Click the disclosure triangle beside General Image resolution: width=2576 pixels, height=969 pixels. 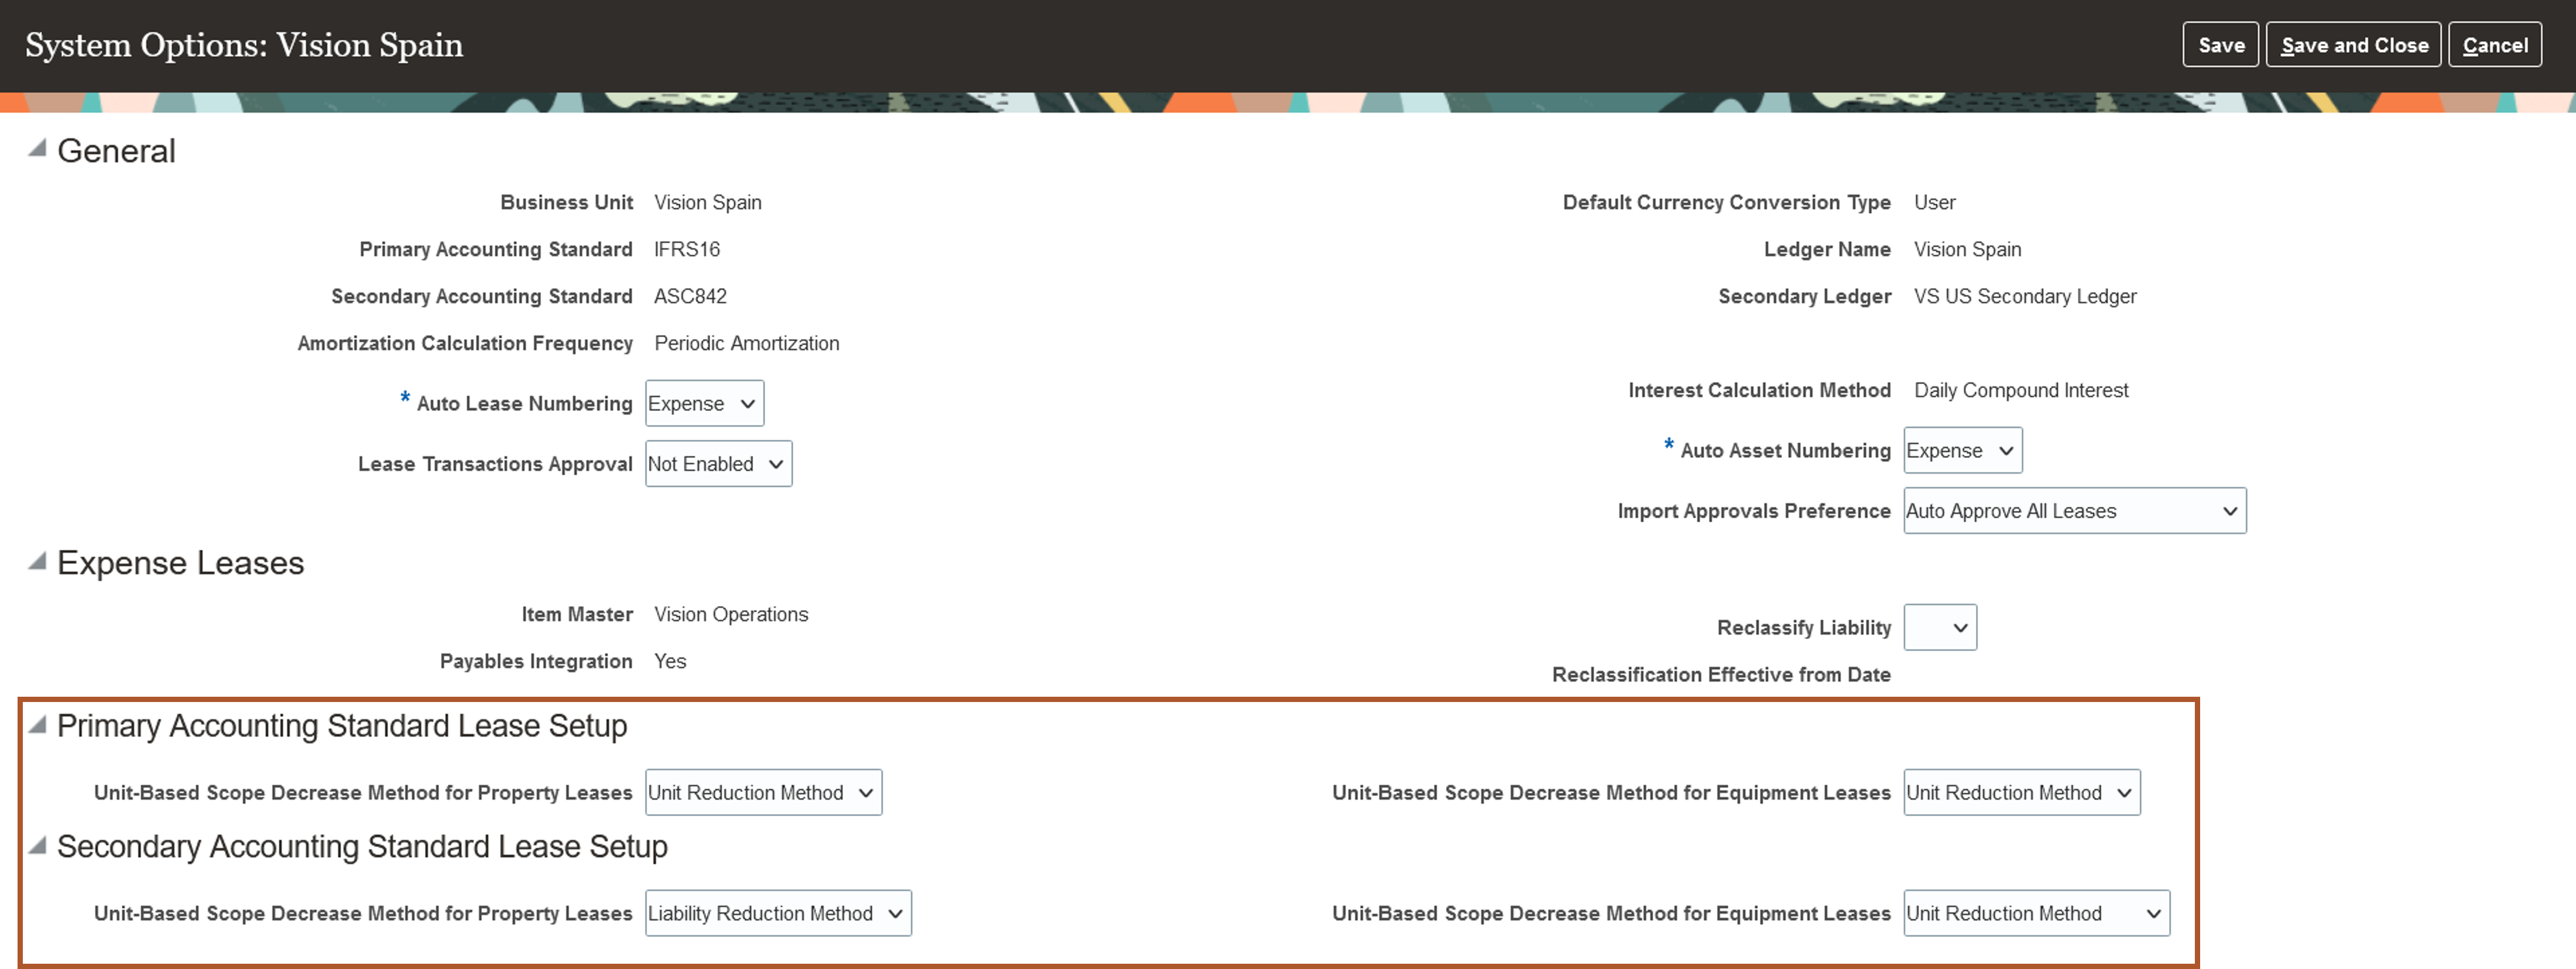(x=37, y=148)
